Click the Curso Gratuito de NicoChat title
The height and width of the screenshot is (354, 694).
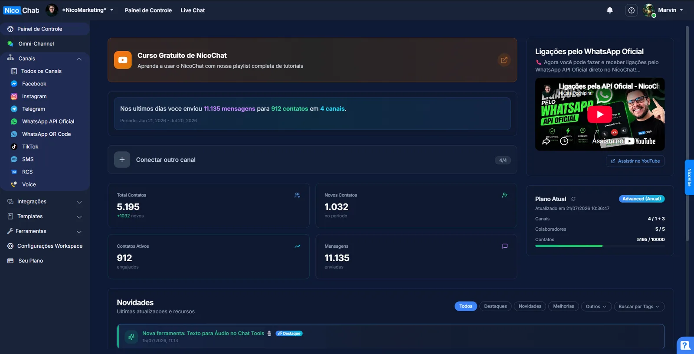(x=182, y=56)
